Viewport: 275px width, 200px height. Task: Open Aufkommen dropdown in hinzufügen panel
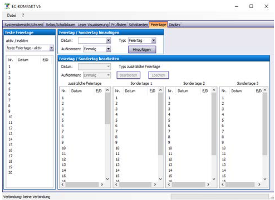(108, 49)
